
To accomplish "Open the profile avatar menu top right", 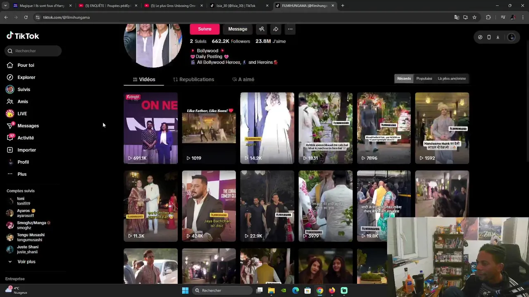I will [x=511, y=37].
